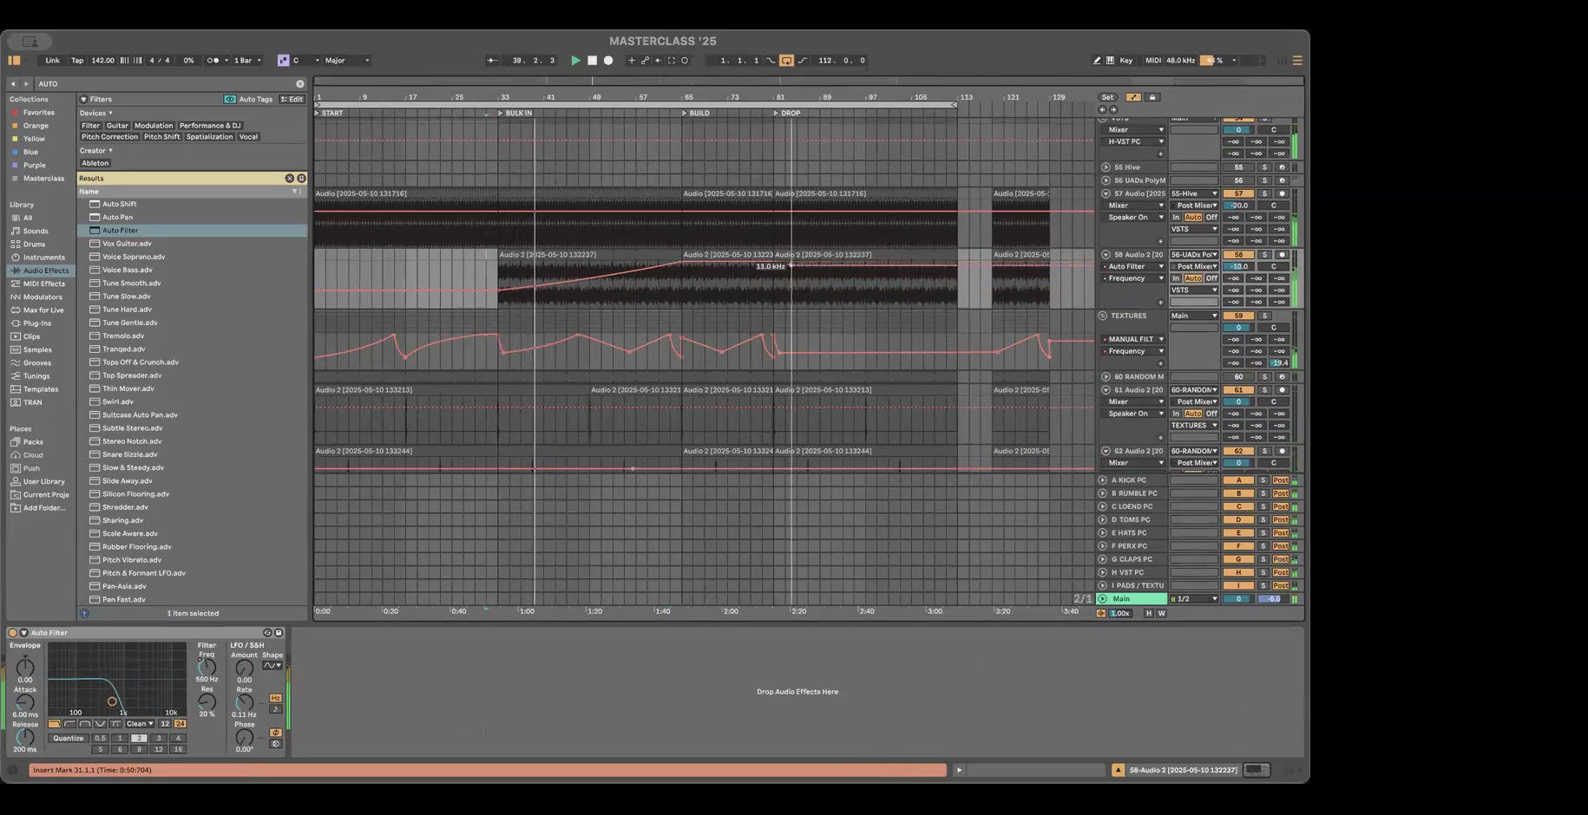This screenshot has height=815, width=1588.
Task: Select the Drums library category
Action: click(34, 244)
